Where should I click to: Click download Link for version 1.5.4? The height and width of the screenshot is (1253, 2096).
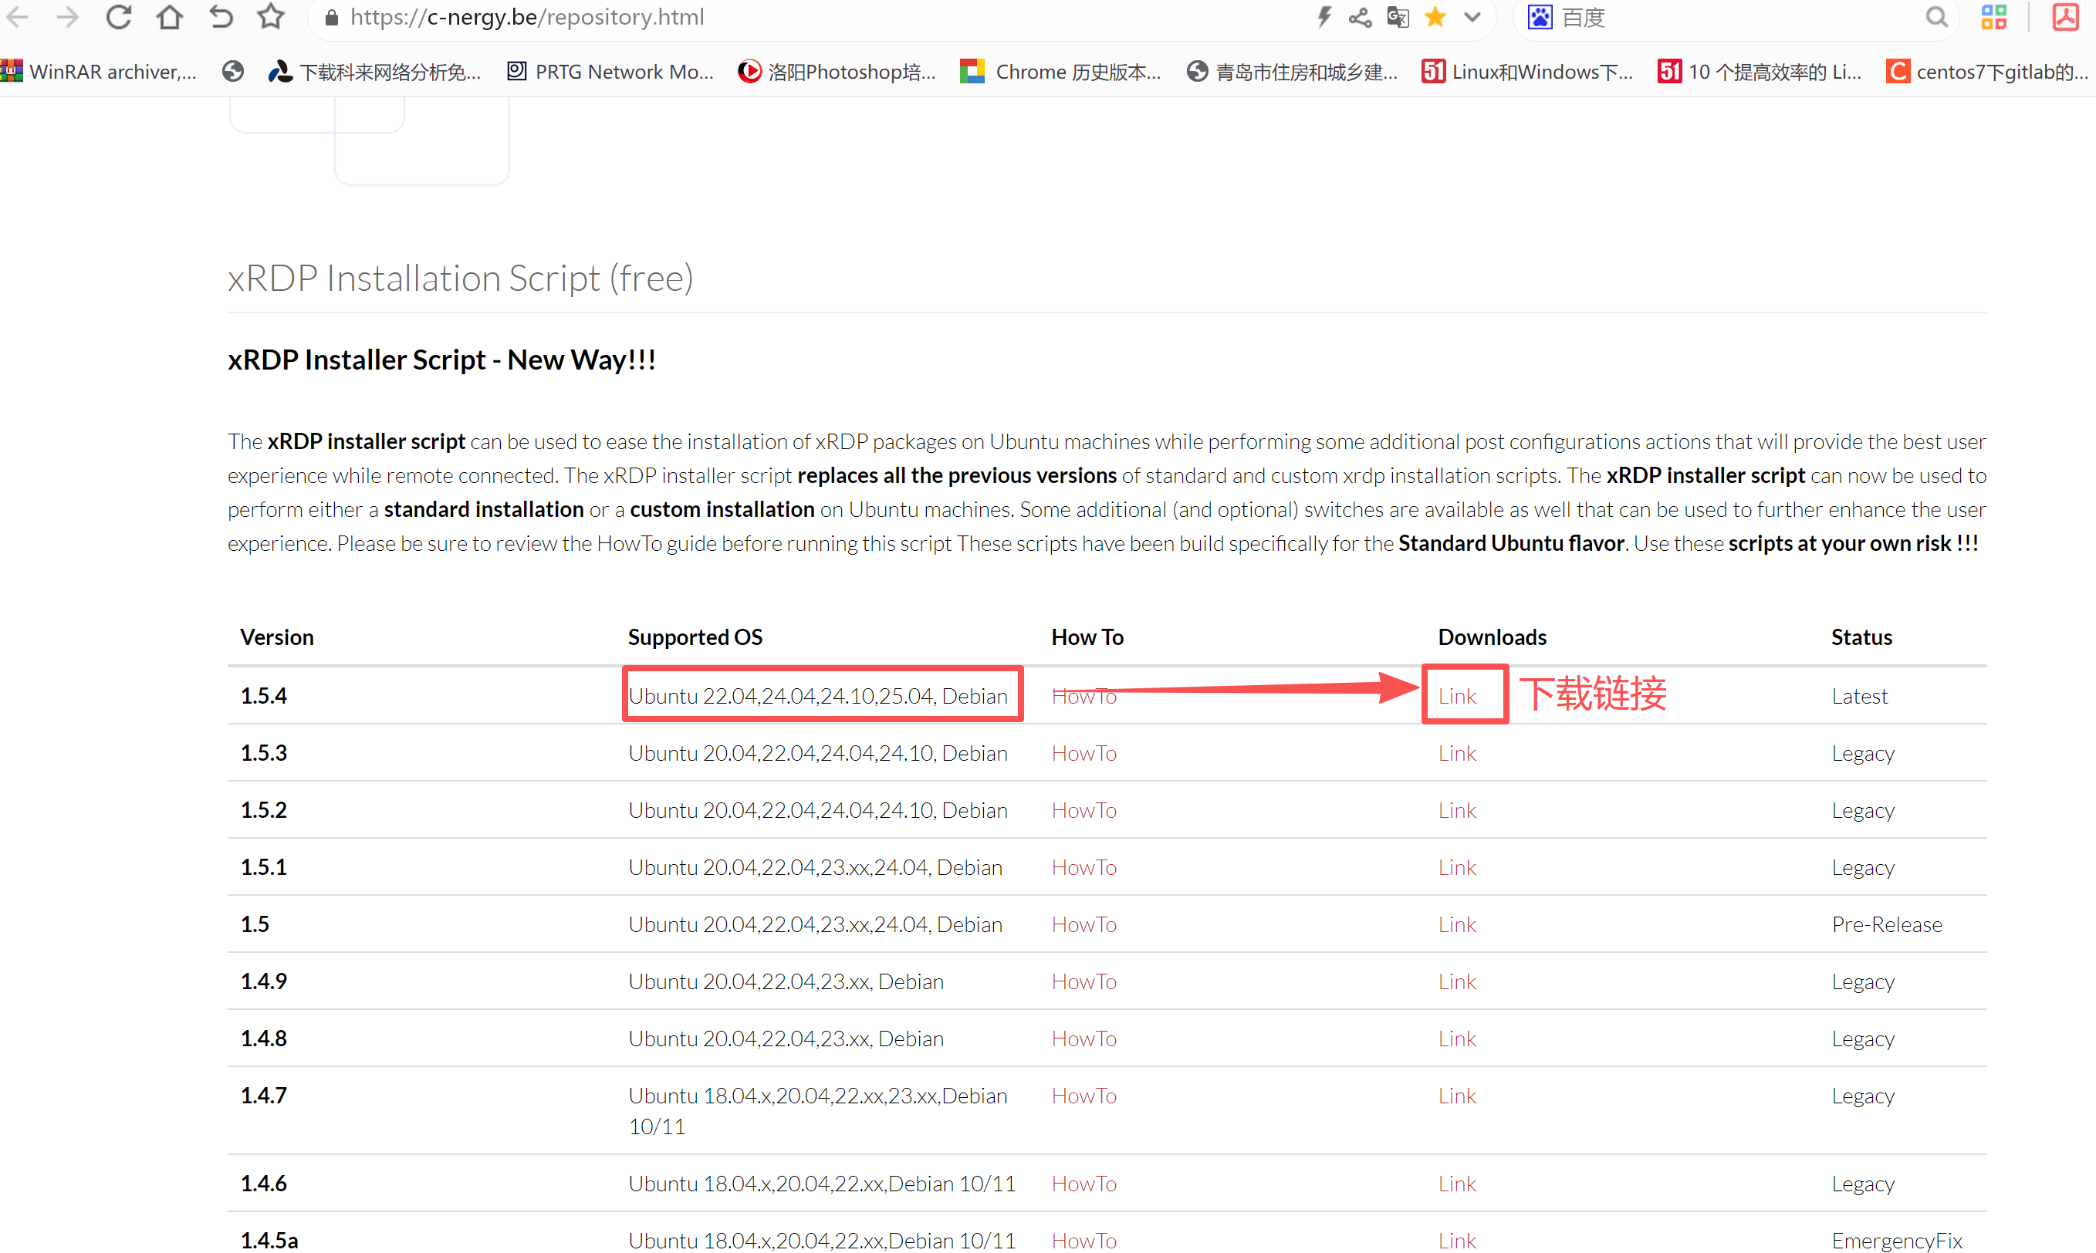point(1457,696)
